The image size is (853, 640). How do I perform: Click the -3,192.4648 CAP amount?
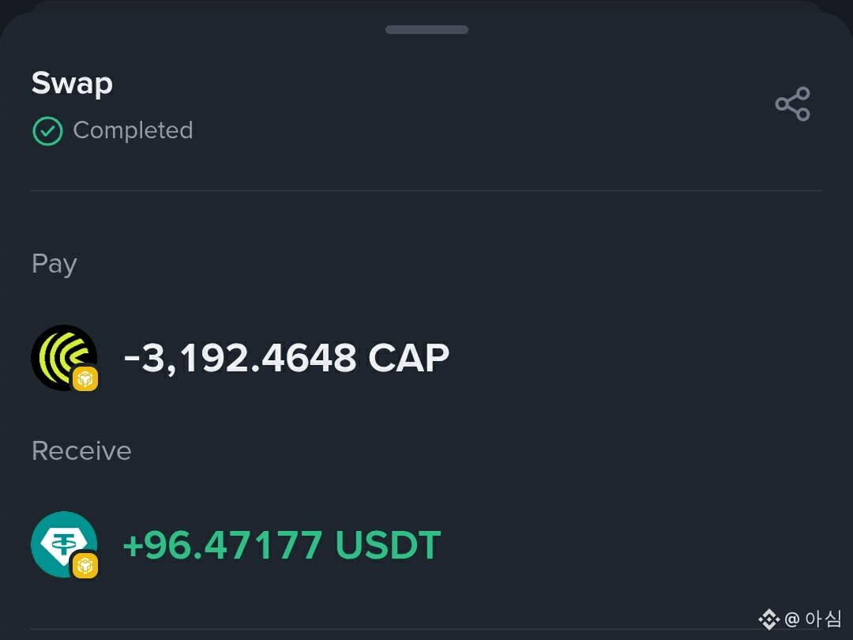tap(287, 358)
